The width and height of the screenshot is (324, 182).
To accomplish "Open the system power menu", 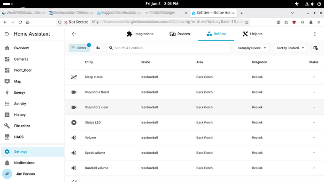I will (319, 4).
